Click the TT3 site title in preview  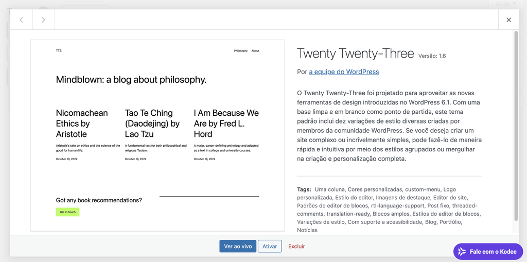click(x=59, y=51)
